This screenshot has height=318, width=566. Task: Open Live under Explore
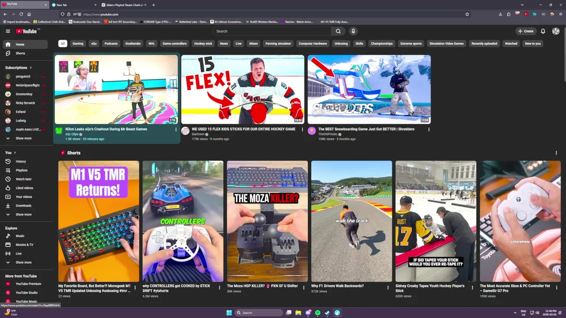[24, 254]
